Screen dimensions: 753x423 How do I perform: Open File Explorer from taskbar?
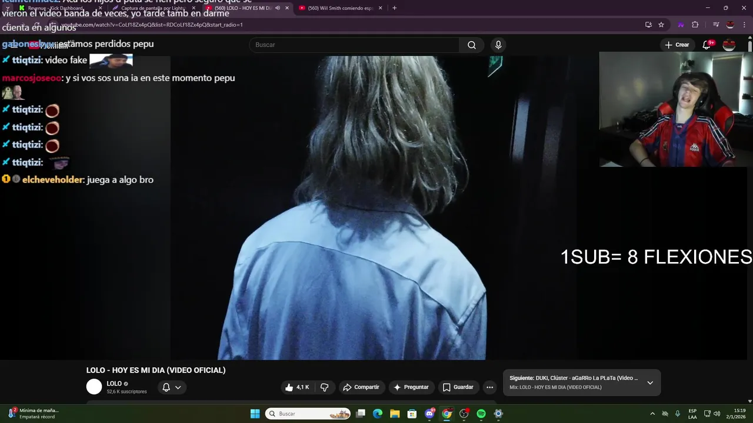[x=395, y=414]
